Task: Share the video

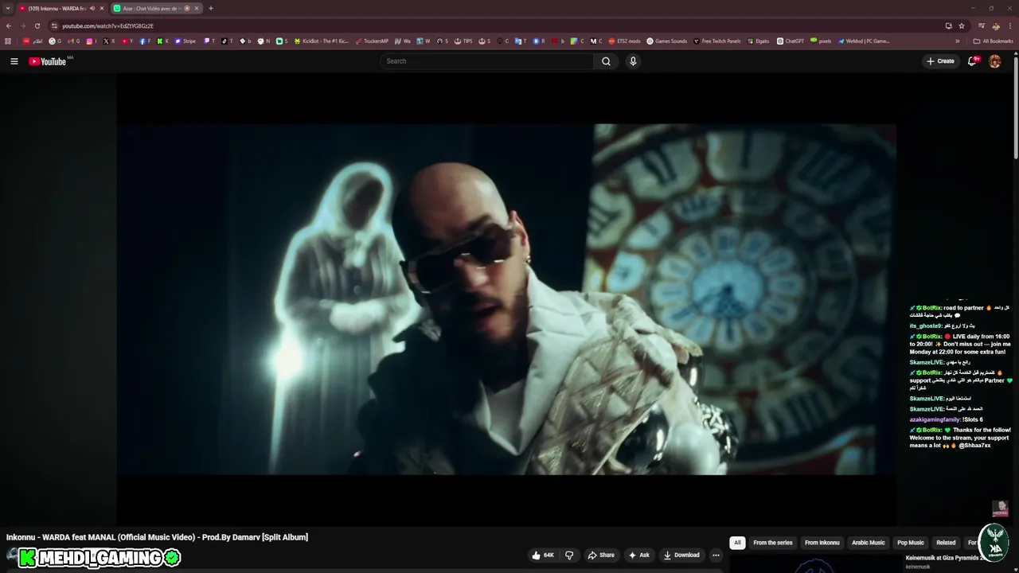Action: pos(601,555)
